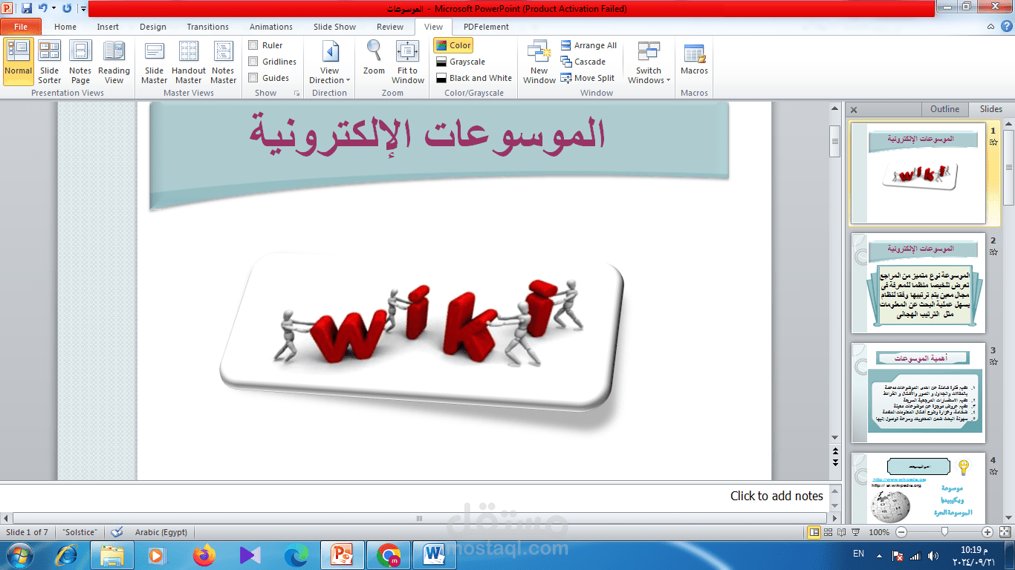
Task: Open Word from the taskbar
Action: click(433, 555)
